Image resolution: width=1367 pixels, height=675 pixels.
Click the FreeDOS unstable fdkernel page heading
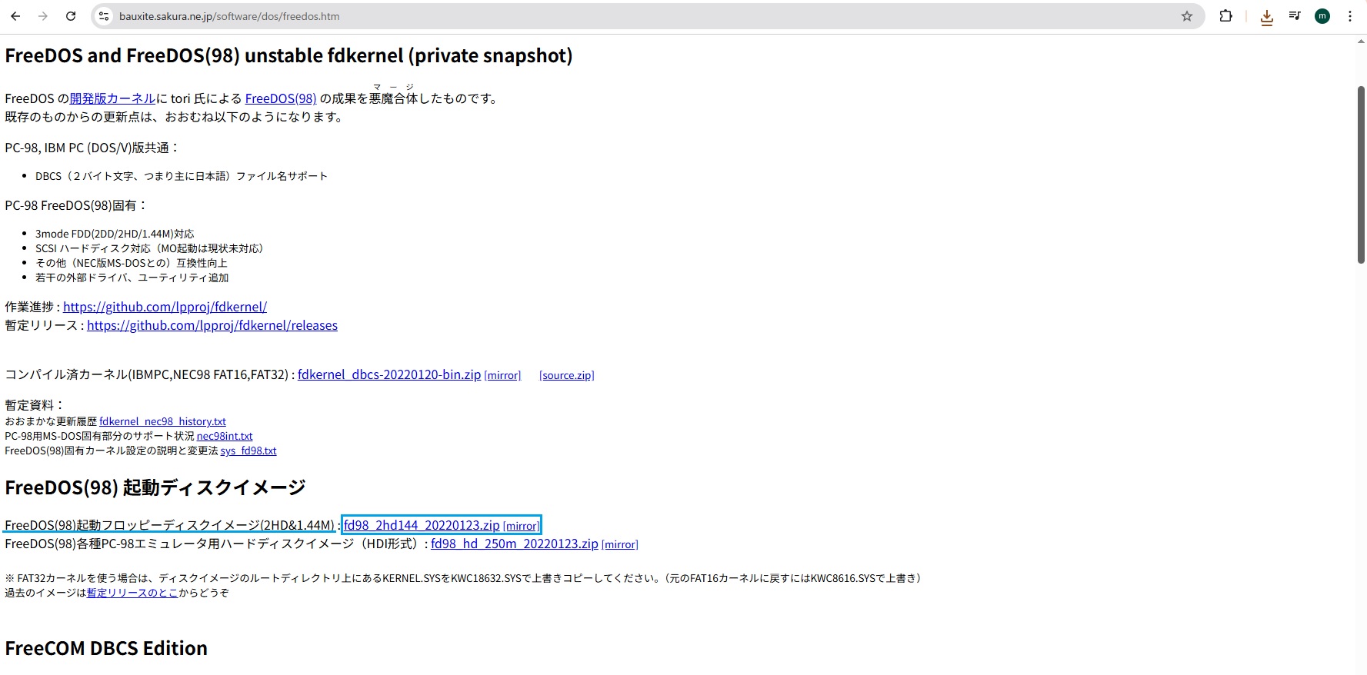click(x=289, y=55)
